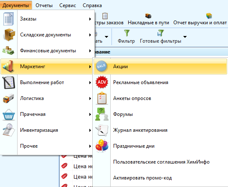
Task: Select Инвентаризация menu entry
Action: tap(46, 130)
